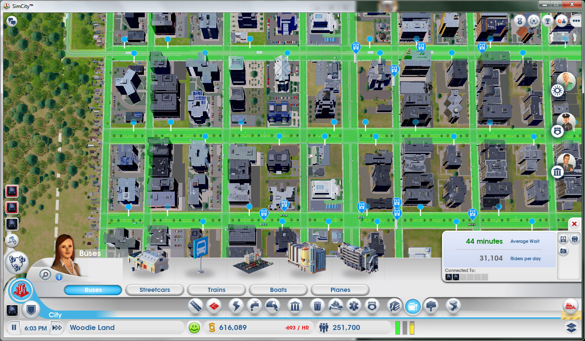Open the Disasters tornado menu
585x341 pixels.
click(453, 306)
